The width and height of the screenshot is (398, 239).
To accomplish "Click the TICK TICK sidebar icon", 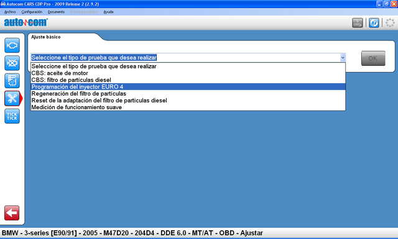I will point(12,116).
